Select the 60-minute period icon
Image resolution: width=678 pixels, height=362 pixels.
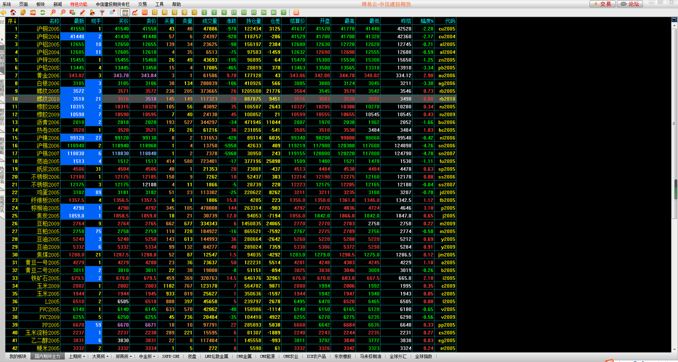[x=254, y=12]
